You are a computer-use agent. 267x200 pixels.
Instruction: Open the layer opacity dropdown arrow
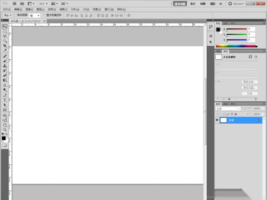coord(263,108)
